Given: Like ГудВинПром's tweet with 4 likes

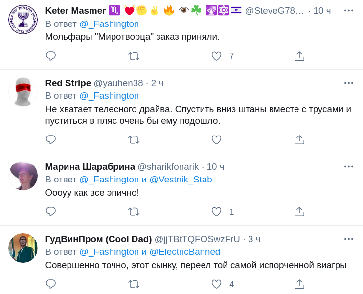Looking at the screenshot, I should pos(216,284).
